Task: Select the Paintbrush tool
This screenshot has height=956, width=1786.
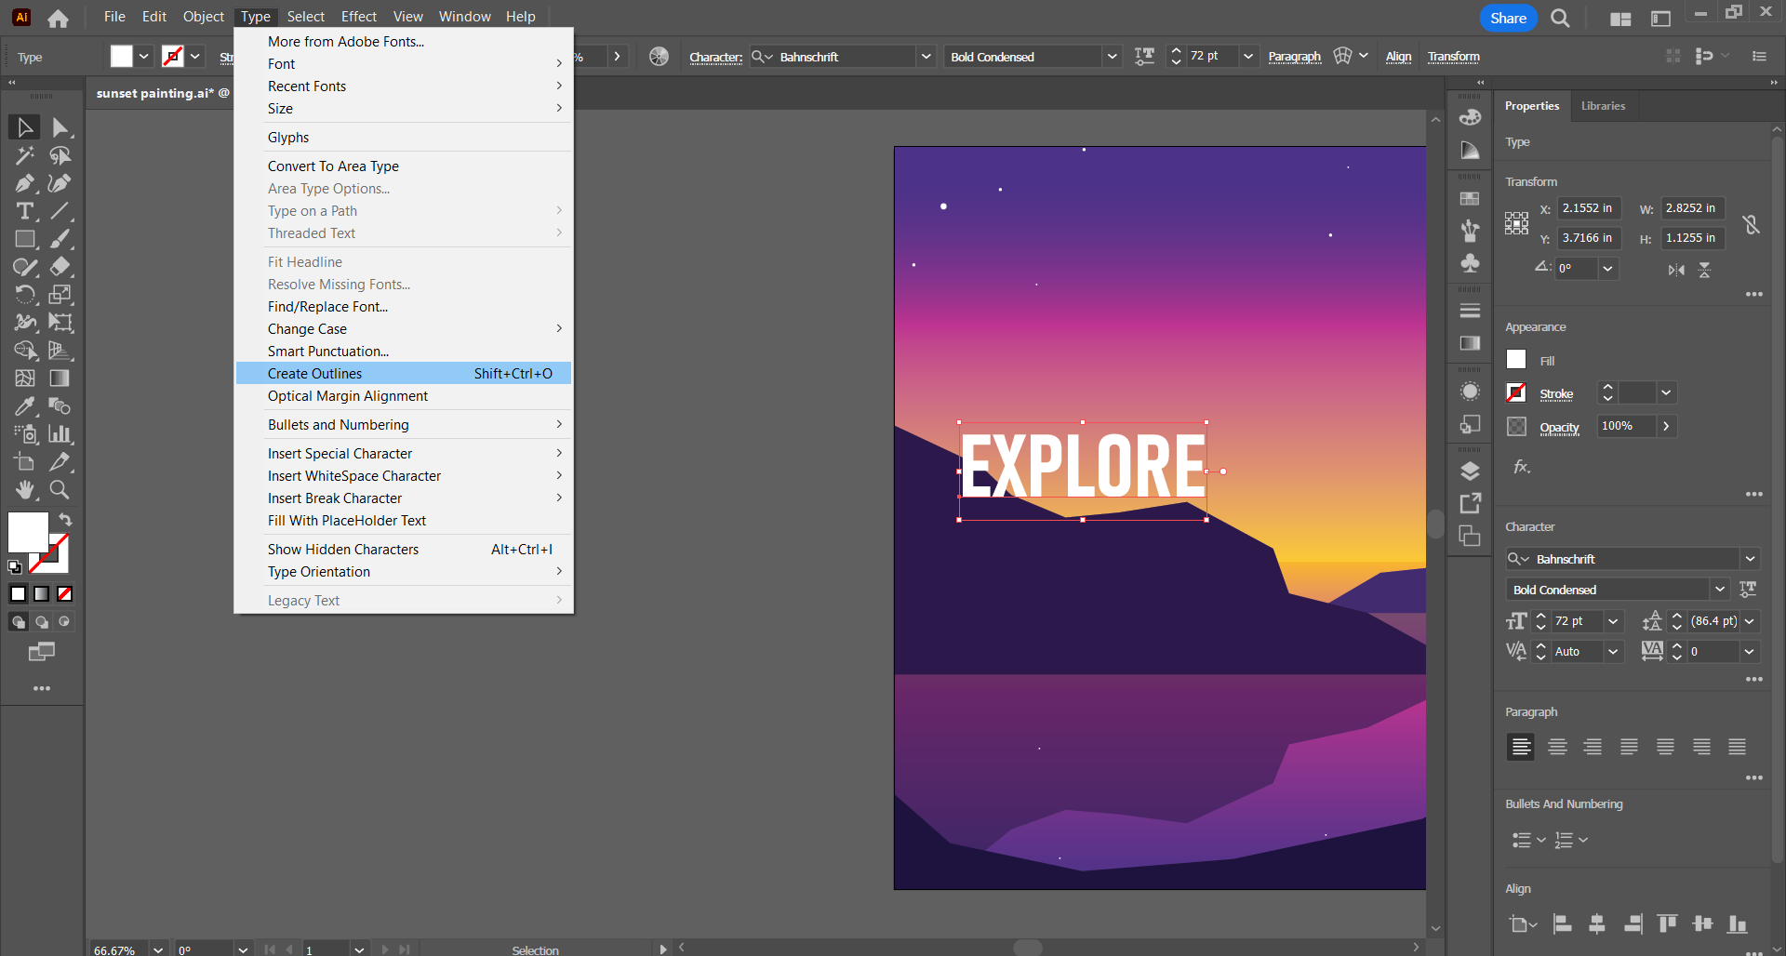Action: click(59, 239)
